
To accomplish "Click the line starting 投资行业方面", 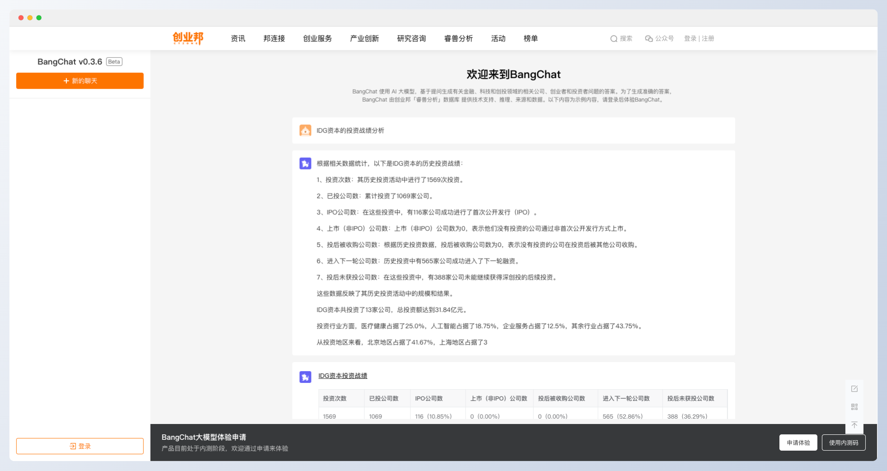I will point(481,326).
